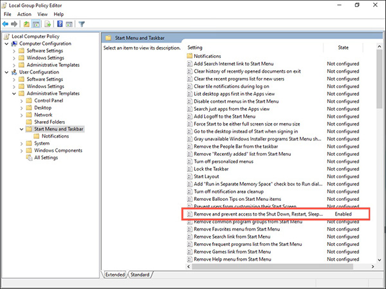Open the View menu

(x=41, y=14)
